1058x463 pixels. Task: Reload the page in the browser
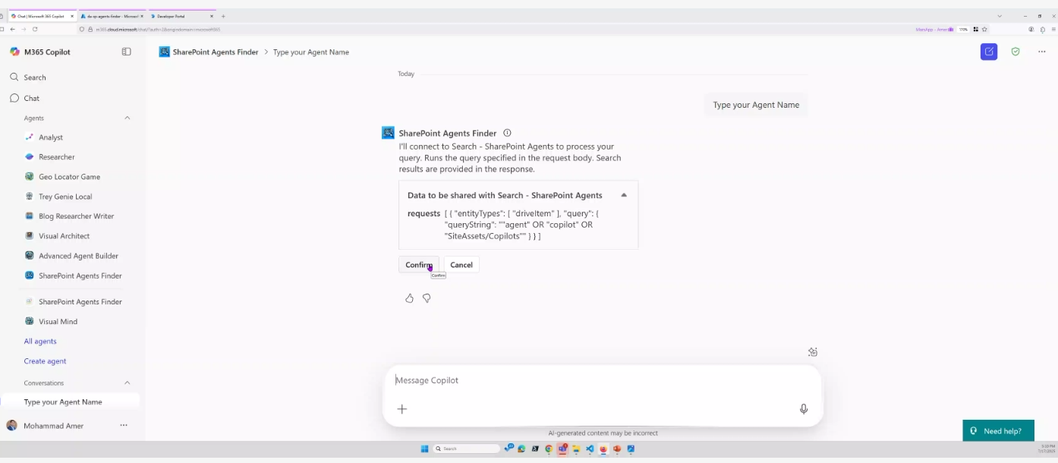click(x=35, y=30)
